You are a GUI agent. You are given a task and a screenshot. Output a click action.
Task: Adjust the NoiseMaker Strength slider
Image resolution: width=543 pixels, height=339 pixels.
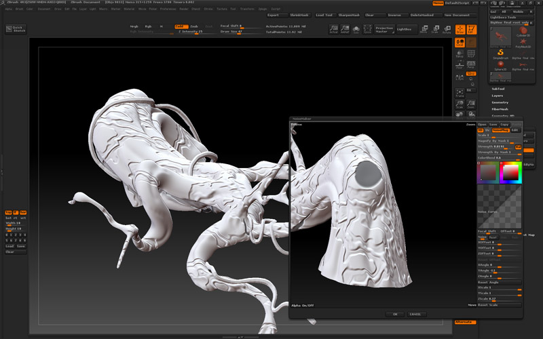496,147
